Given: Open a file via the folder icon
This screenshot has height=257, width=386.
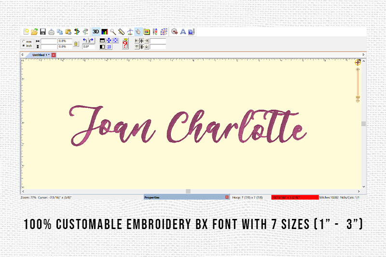Looking at the screenshot, I should 34,32.
